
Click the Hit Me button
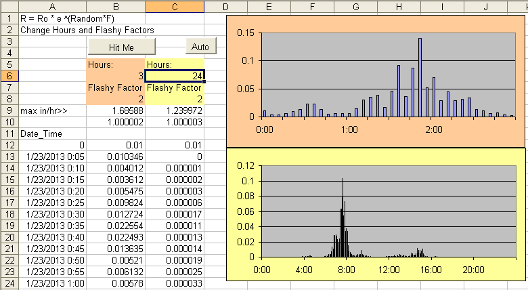click(122, 47)
